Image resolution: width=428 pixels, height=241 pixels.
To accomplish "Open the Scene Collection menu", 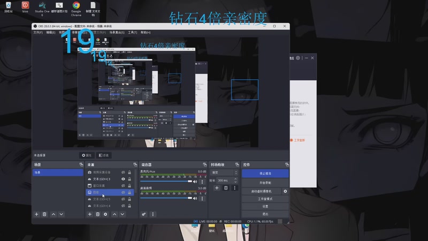I will [x=117, y=33].
